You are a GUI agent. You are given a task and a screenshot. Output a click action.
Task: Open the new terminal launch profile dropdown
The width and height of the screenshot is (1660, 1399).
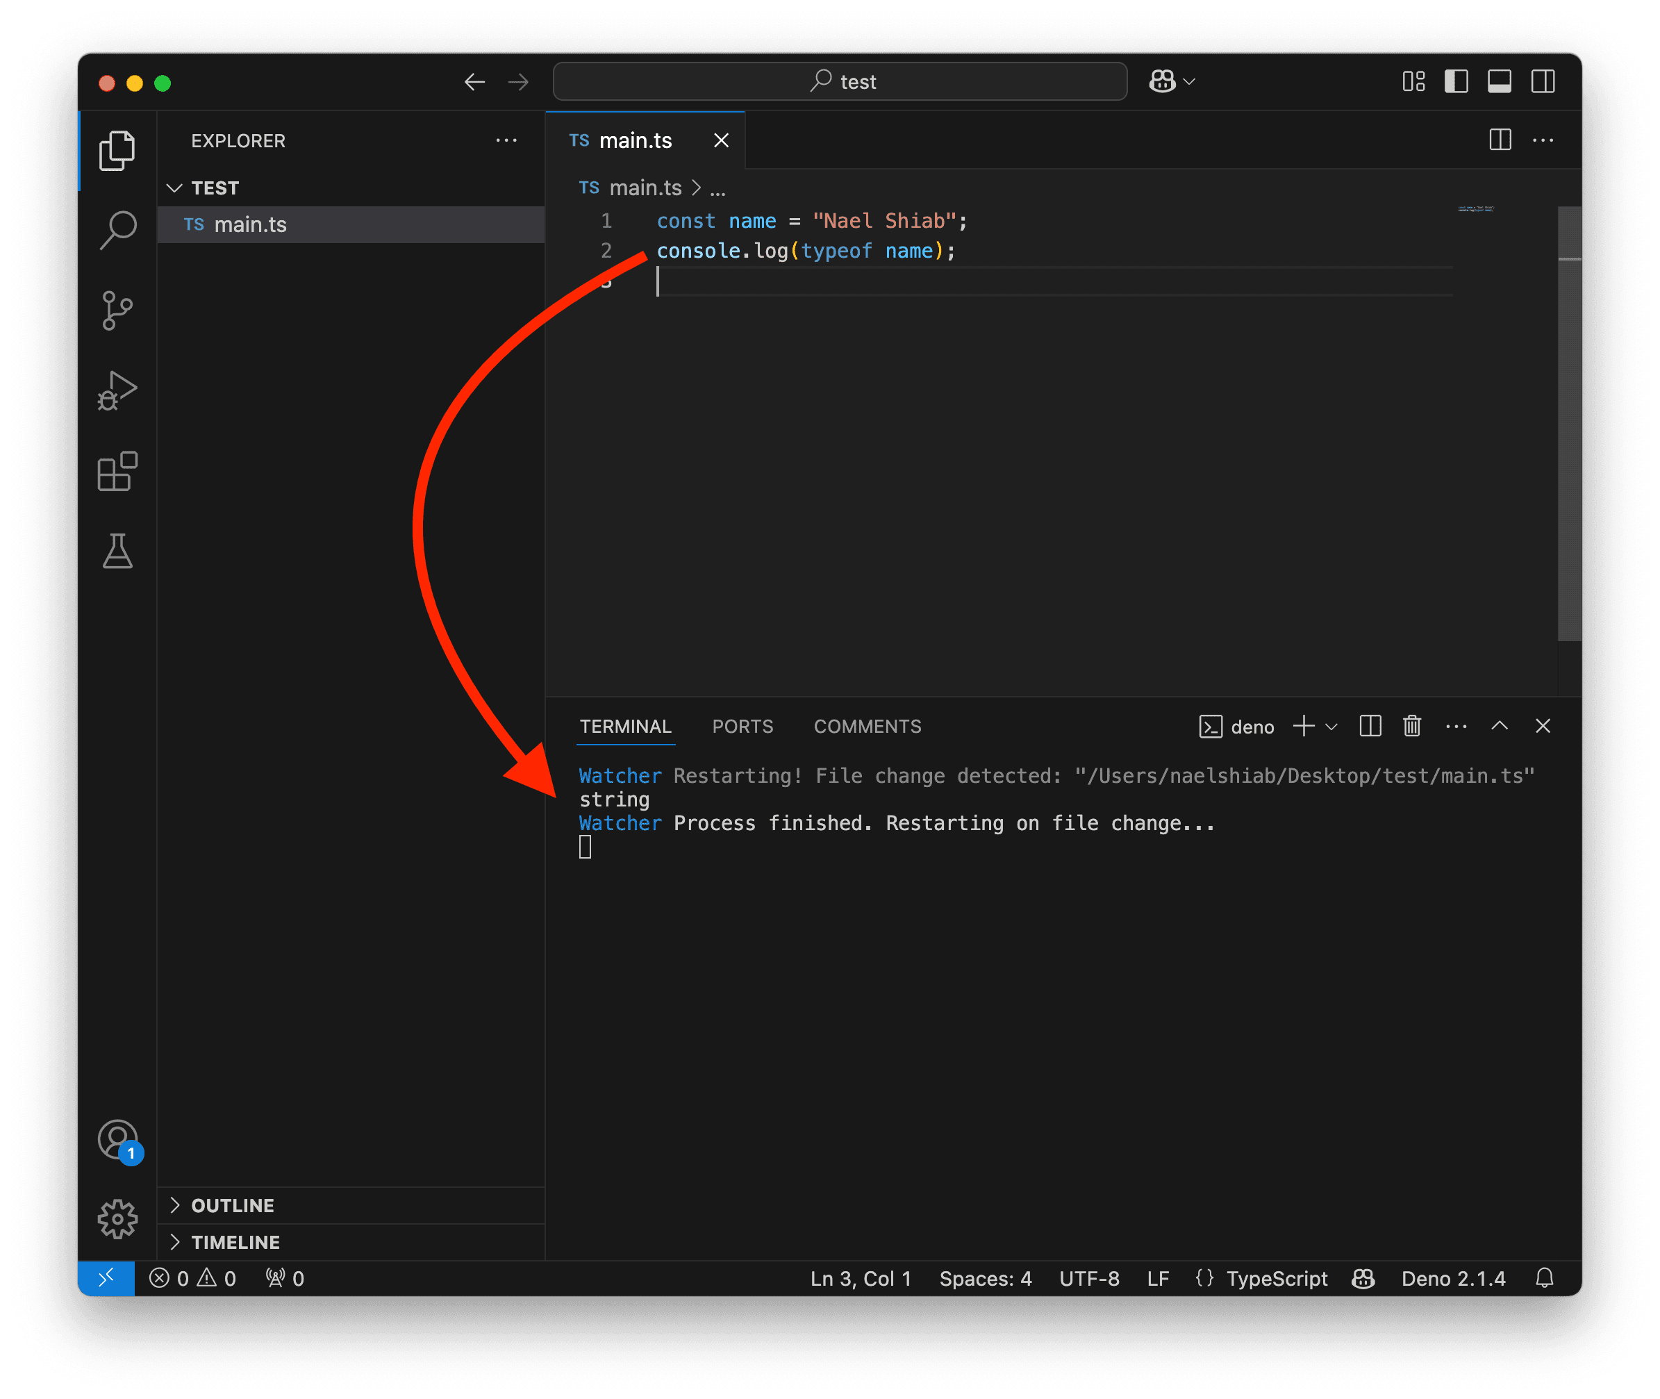click(x=1332, y=727)
